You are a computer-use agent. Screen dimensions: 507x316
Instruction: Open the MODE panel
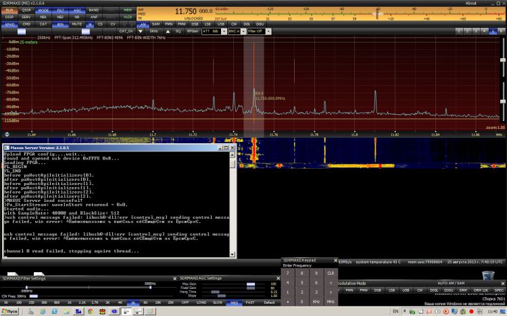coord(43,10)
